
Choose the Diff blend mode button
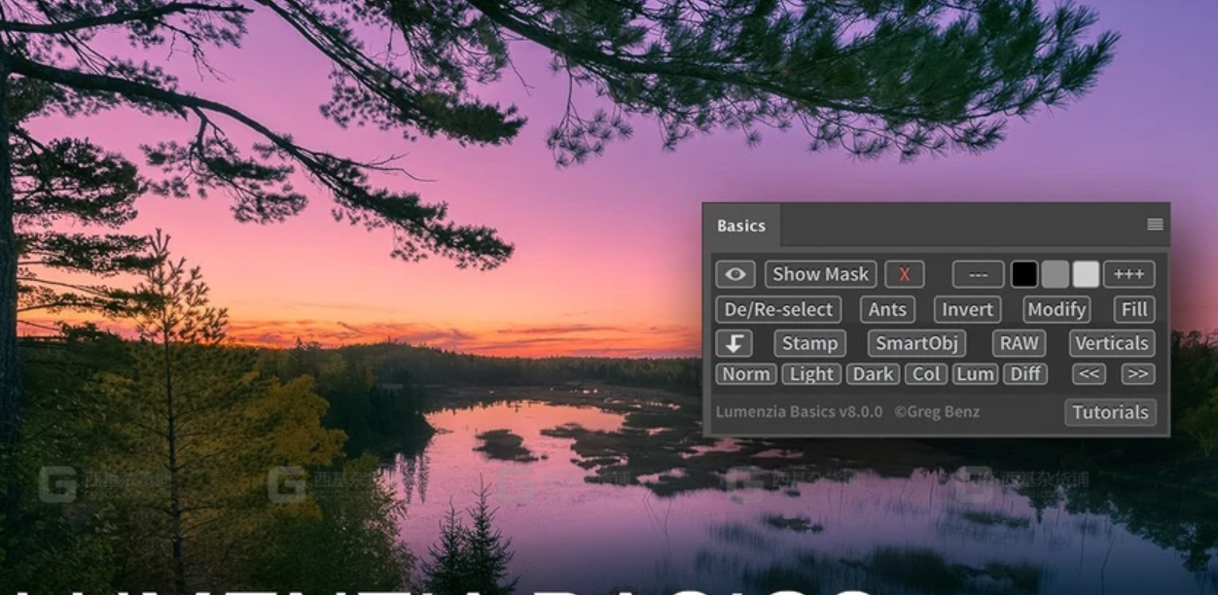[x=1025, y=374]
